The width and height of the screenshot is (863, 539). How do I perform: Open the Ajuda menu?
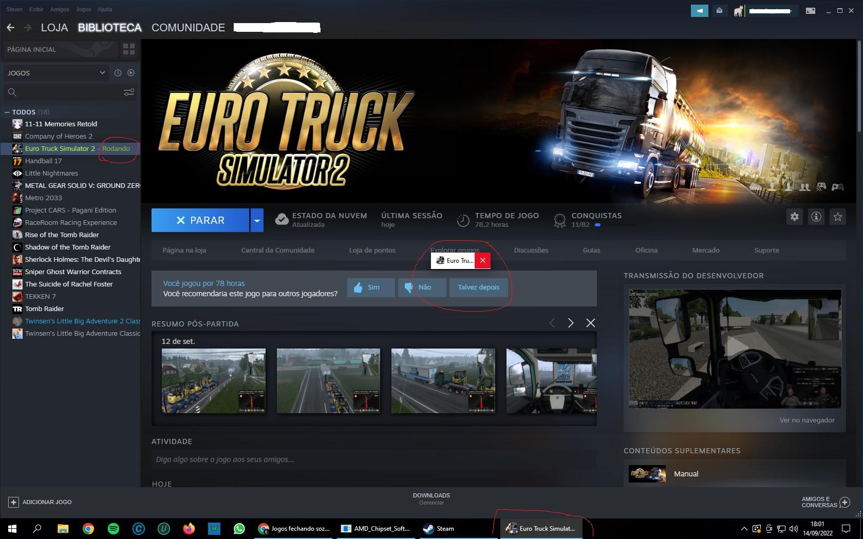point(105,9)
